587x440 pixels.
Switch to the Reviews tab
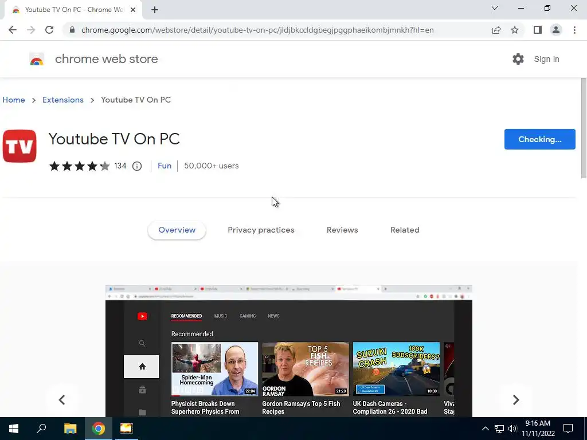tap(342, 230)
